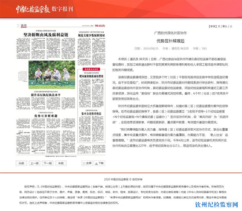Open the 坚决斩断由风及腐利益链 article on the page
242x211 pixels.
click(x=46, y=35)
